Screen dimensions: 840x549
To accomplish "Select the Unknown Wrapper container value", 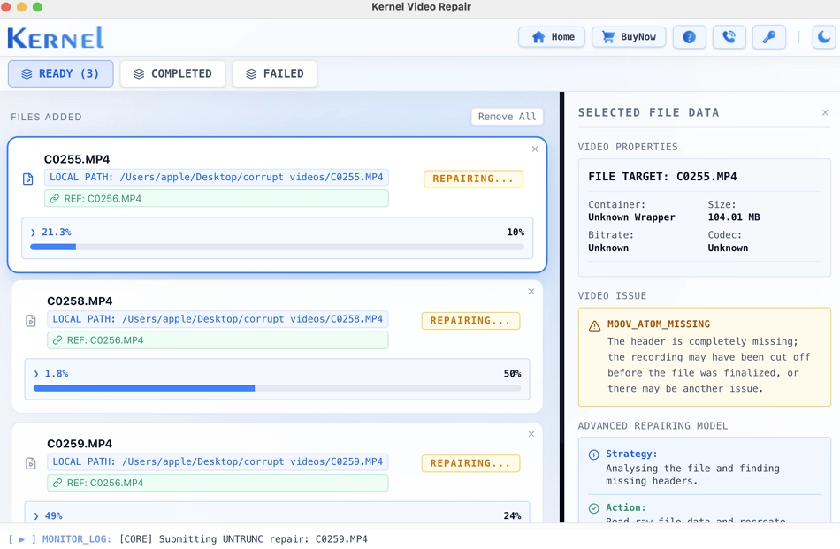I will pyautogui.click(x=631, y=217).
